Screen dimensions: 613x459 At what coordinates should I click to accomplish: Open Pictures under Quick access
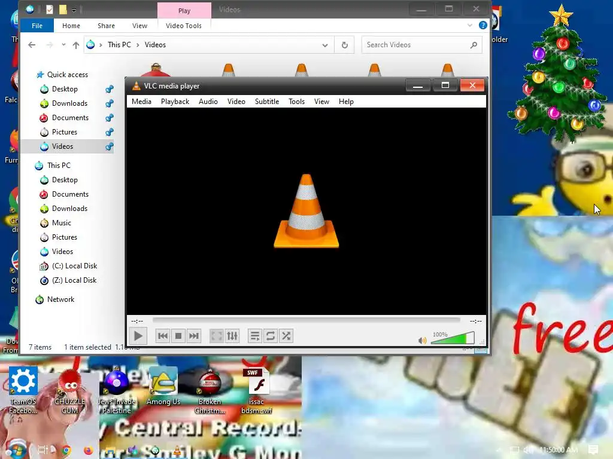coord(65,132)
